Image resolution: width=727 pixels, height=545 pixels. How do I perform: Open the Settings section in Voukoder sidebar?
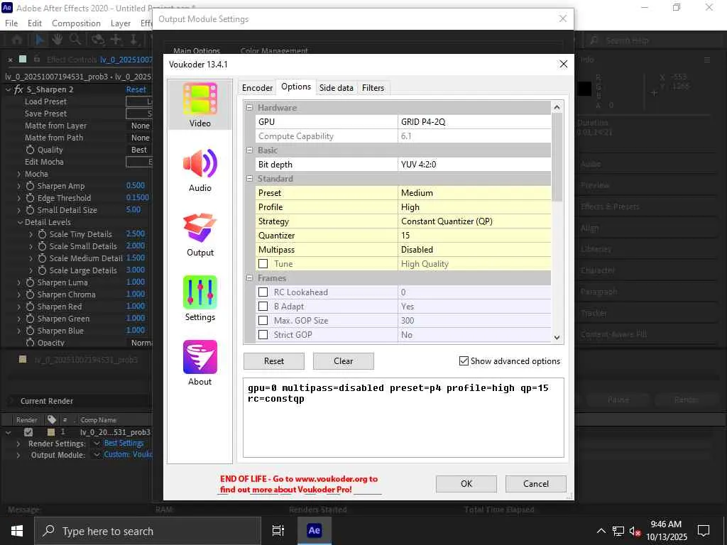pos(199,299)
